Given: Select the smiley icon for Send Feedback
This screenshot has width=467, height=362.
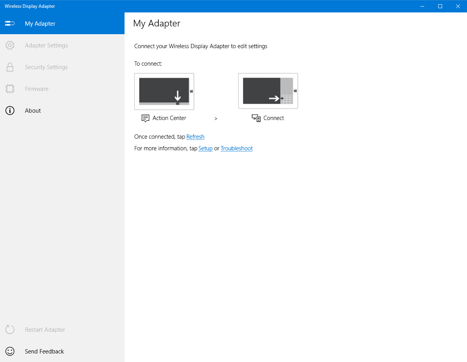Looking at the screenshot, I should pyautogui.click(x=10, y=351).
